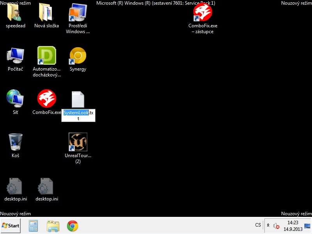Select the Koš recycle bin icon
312x234 pixels.
[15, 142]
